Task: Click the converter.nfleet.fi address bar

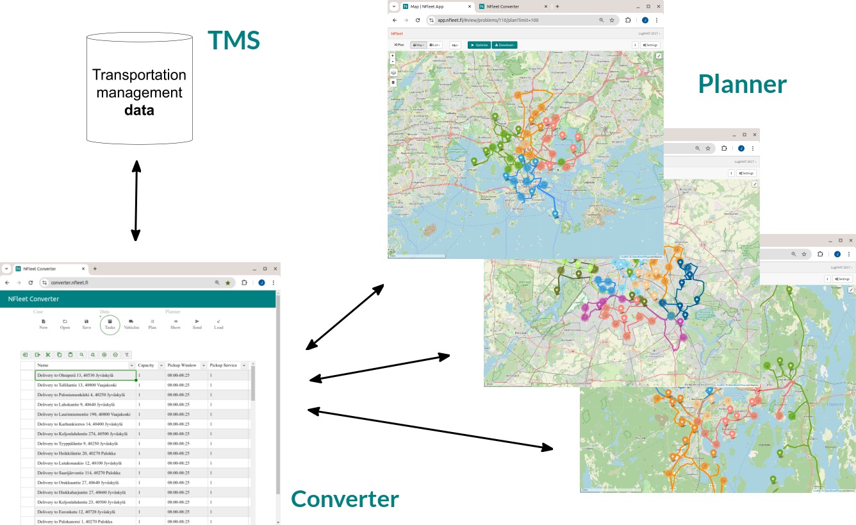Action: coord(137,283)
